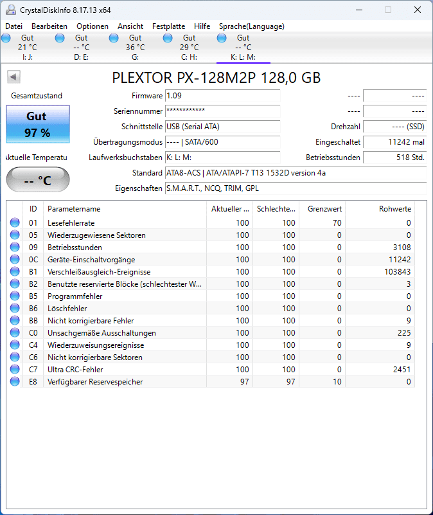Click top-section Betriebsstunden field showing 518 Std.
Image resolution: width=433 pixels, height=515 pixels.
coord(395,158)
